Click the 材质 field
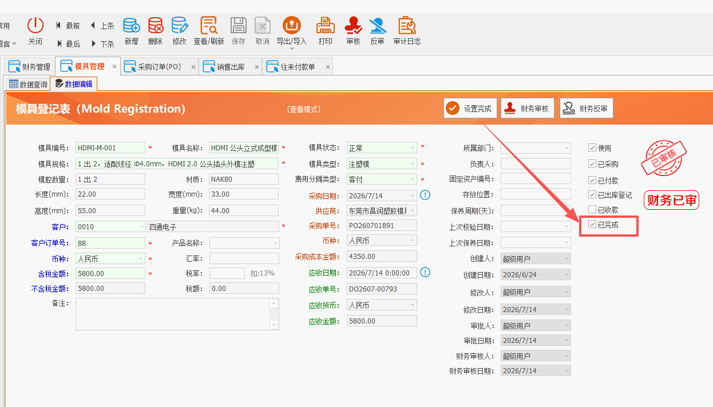Viewport: 713px width, 407px height. (244, 179)
